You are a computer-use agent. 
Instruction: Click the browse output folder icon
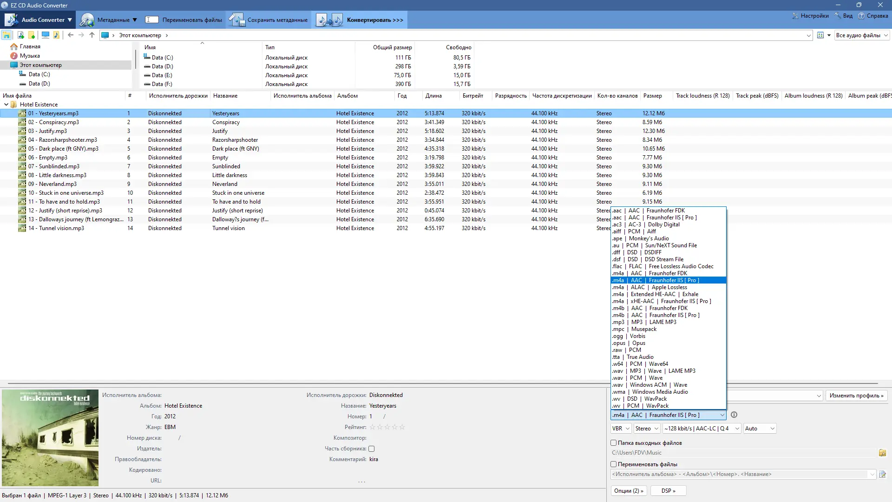coord(882,453)
